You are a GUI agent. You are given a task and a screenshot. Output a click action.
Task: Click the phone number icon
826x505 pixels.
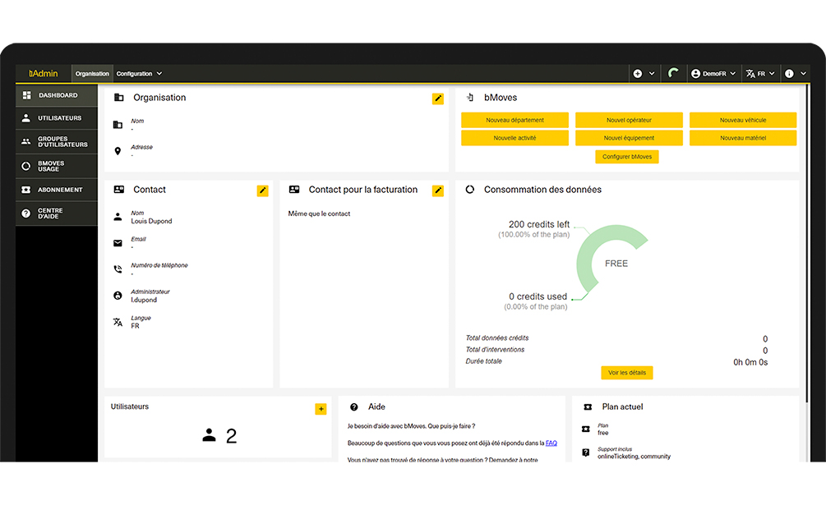point(118,269)
